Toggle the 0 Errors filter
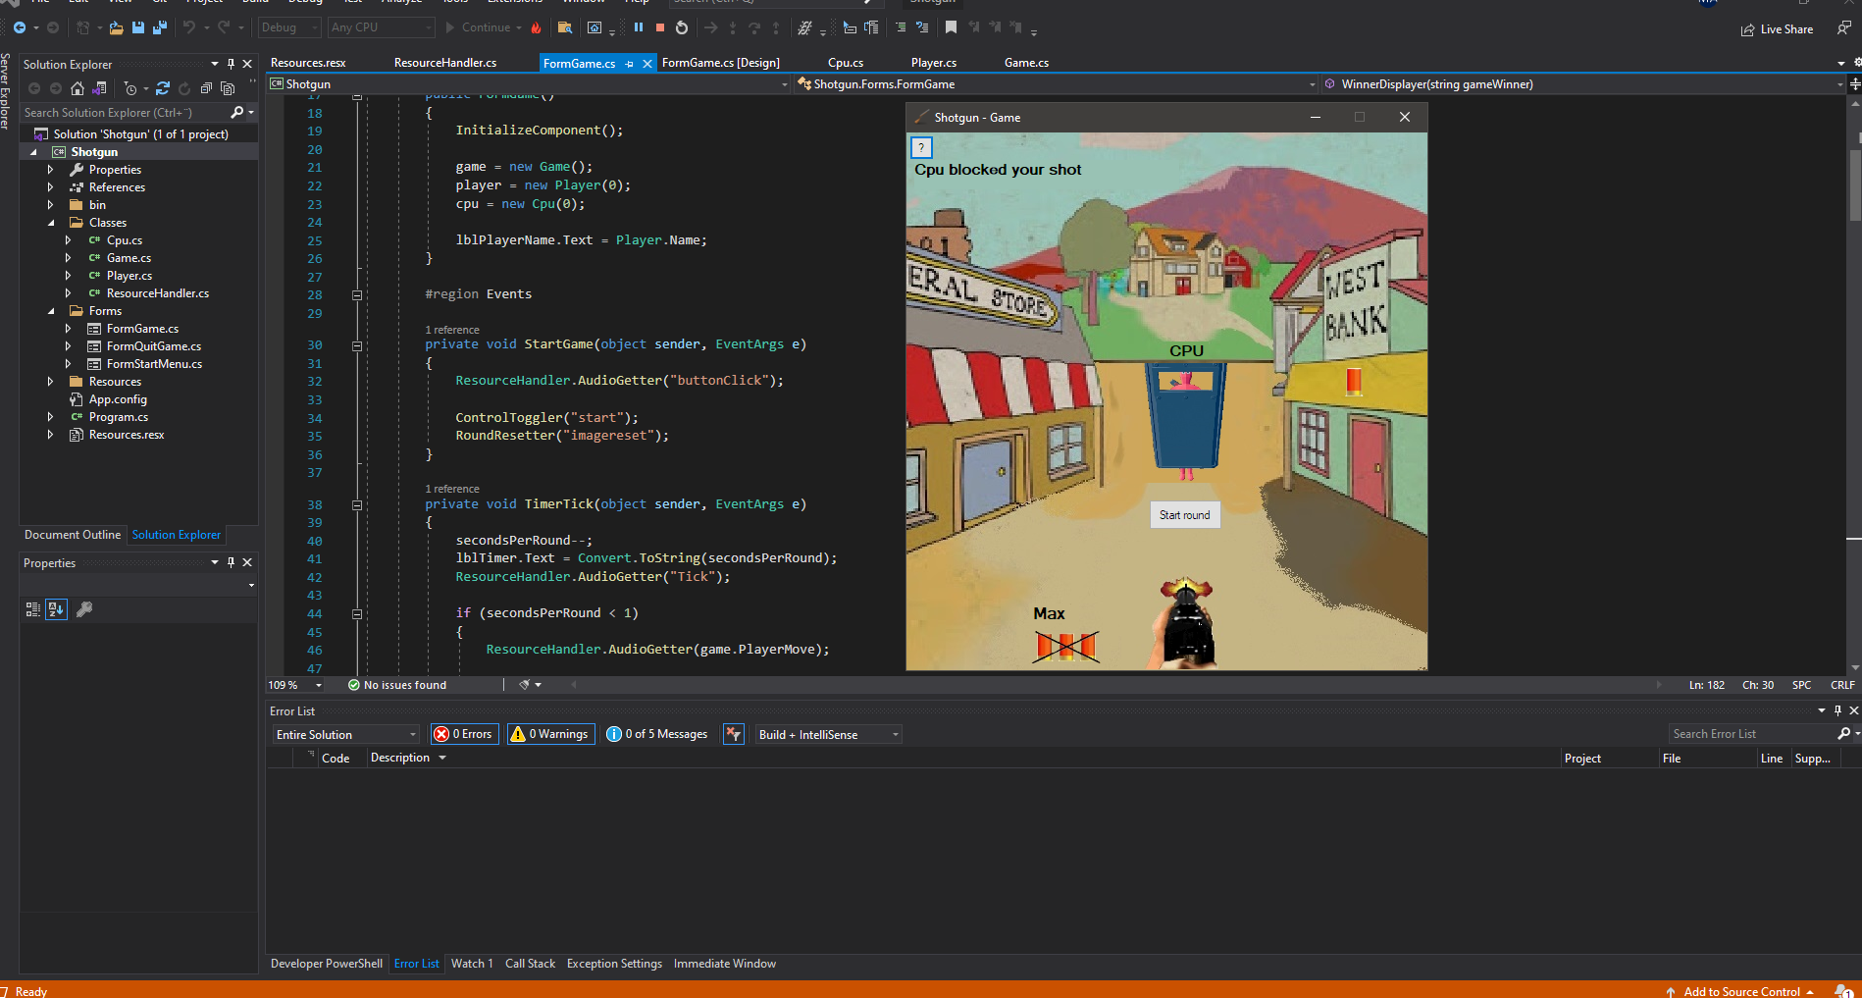The image size is (1862, 998). tap(463, 733)
